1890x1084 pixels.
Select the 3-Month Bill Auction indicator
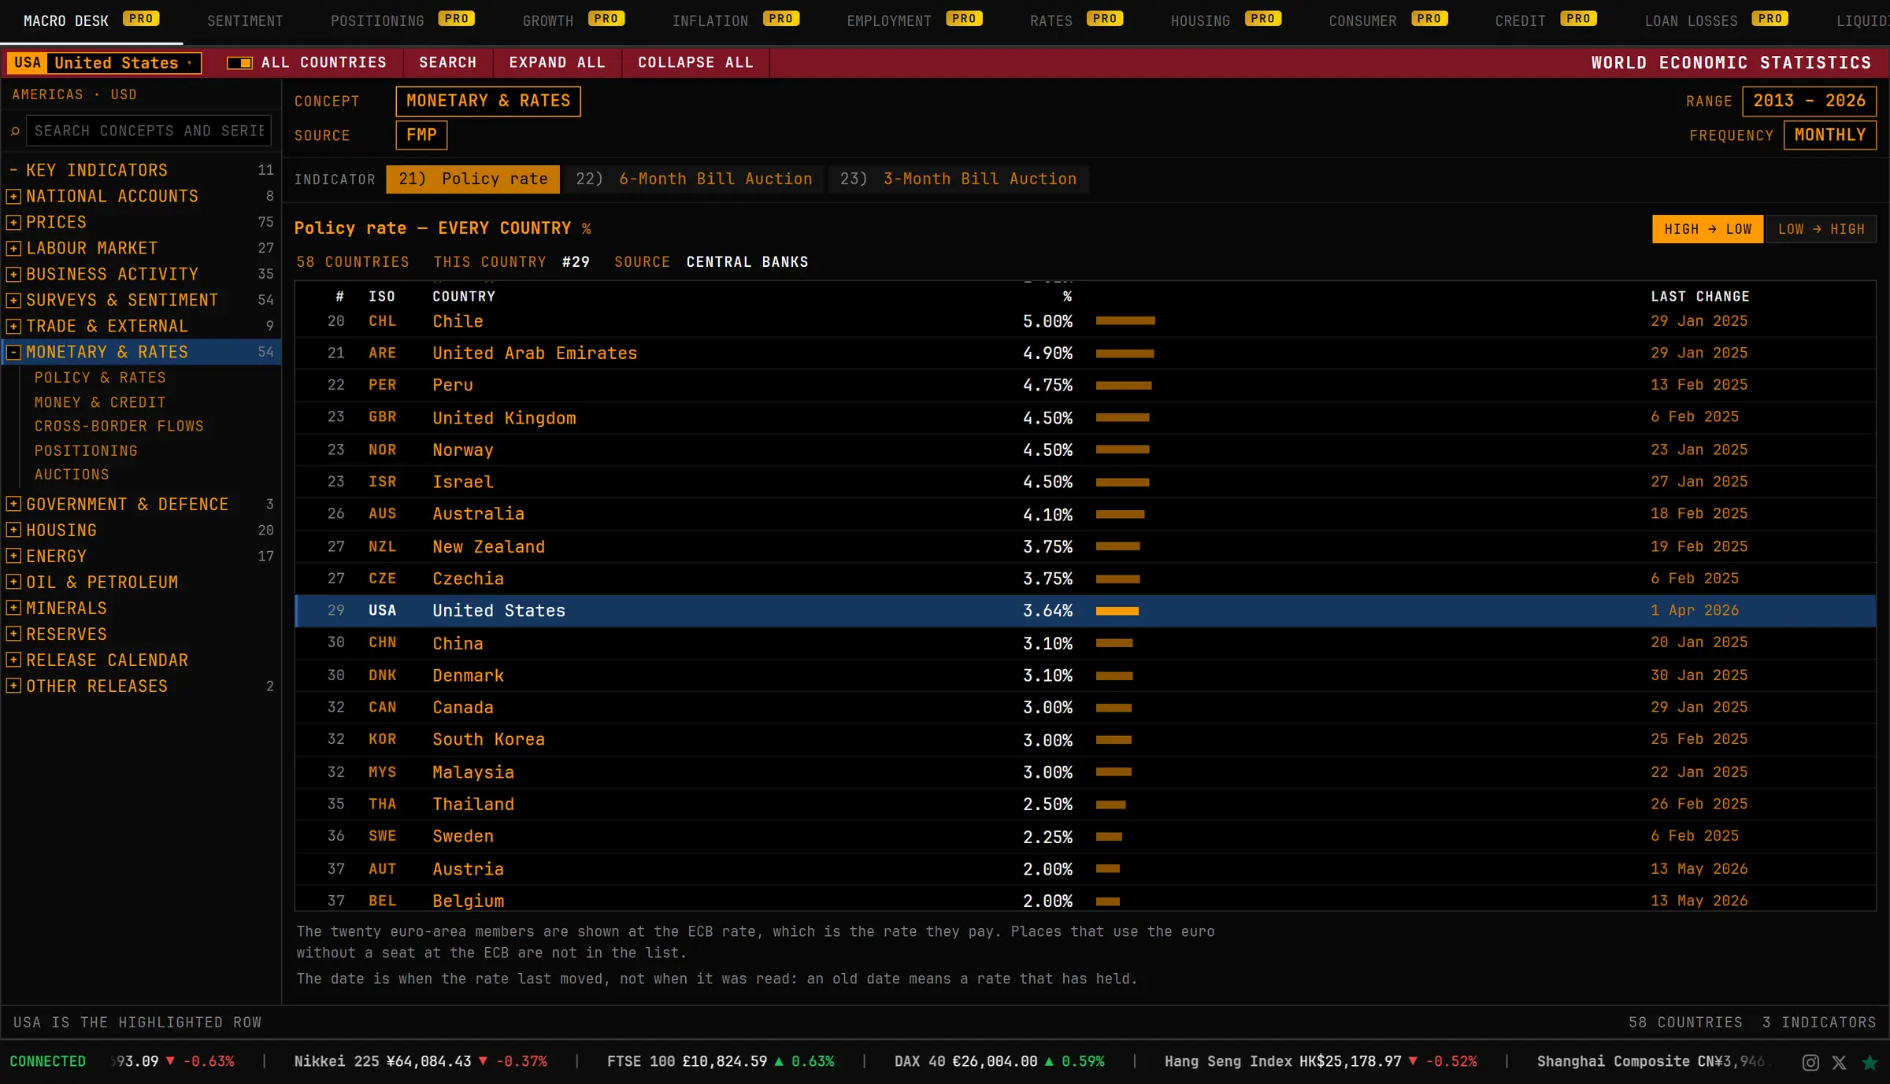pos(958,179)
